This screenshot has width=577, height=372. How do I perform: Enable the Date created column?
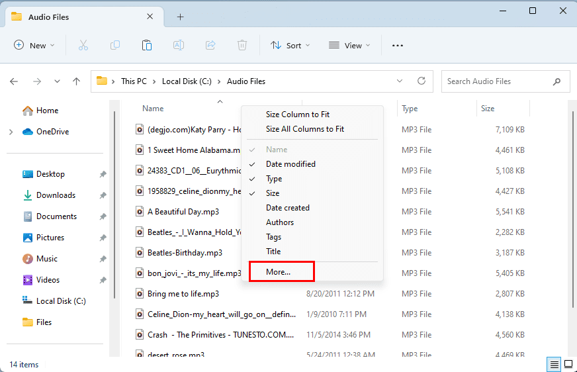click(x=287, y=208)
